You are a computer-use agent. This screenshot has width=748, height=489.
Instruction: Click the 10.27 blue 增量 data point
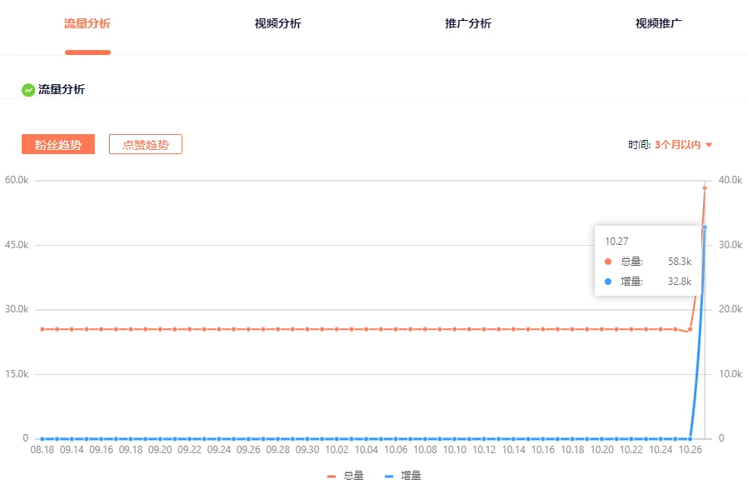pyautogui.click(x=705, y=227)
